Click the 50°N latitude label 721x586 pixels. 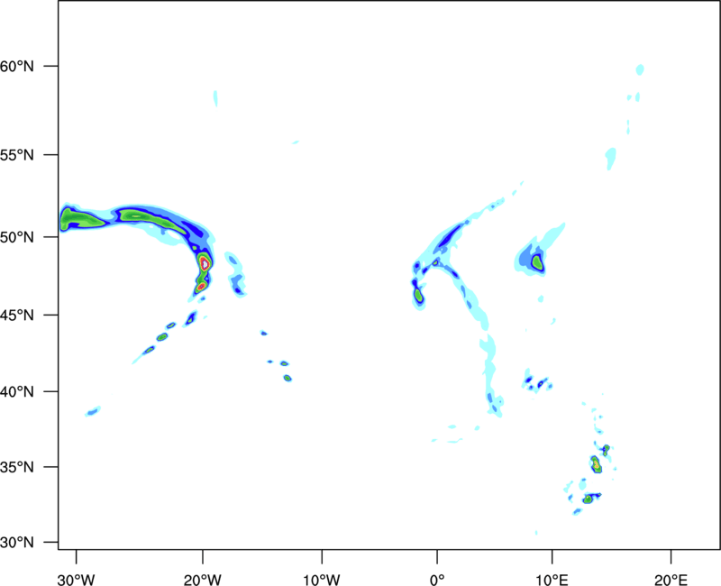click(17, 237)
